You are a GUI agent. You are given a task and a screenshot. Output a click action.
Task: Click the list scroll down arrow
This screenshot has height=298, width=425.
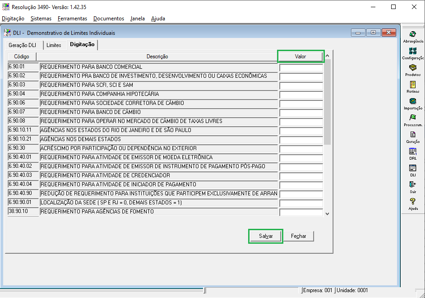(x=328, y=214)
